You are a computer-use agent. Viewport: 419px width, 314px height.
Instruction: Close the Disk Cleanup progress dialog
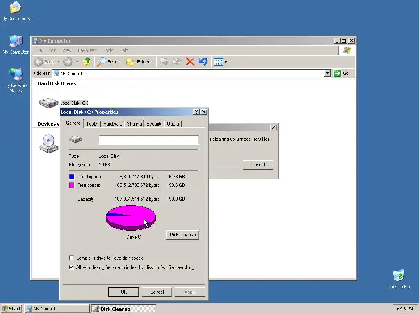tap(274, 128)
